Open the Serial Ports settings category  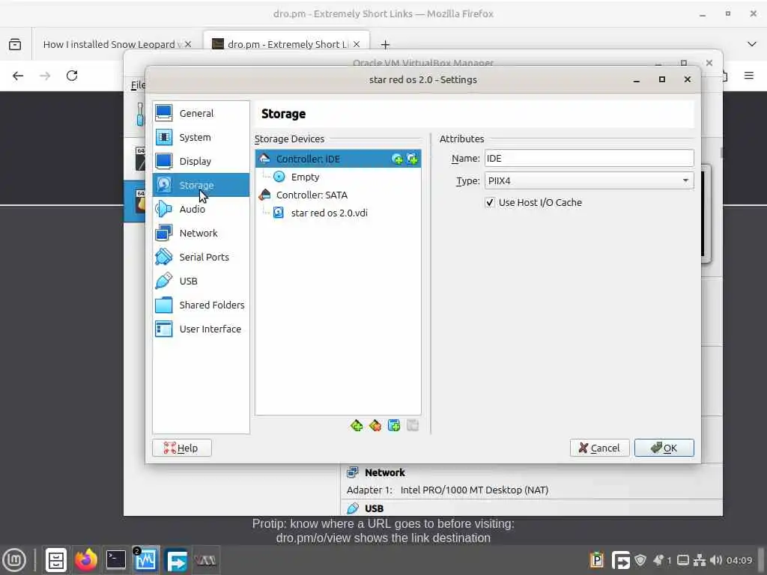tap(201, 257)
